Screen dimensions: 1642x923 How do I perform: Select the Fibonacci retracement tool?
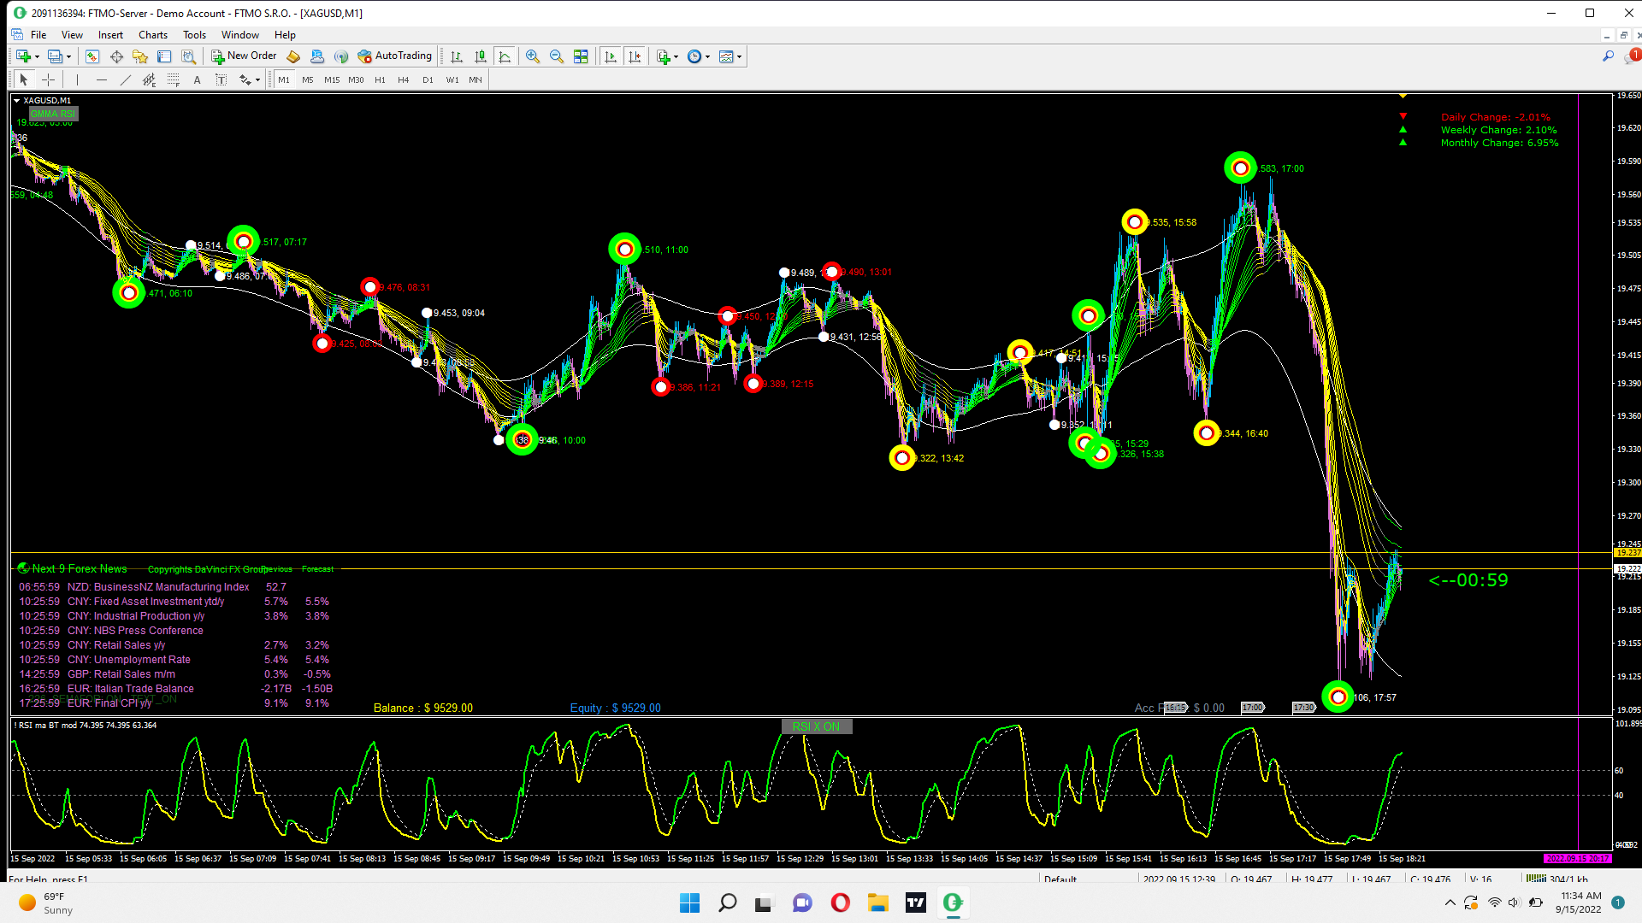pos(174,79)
